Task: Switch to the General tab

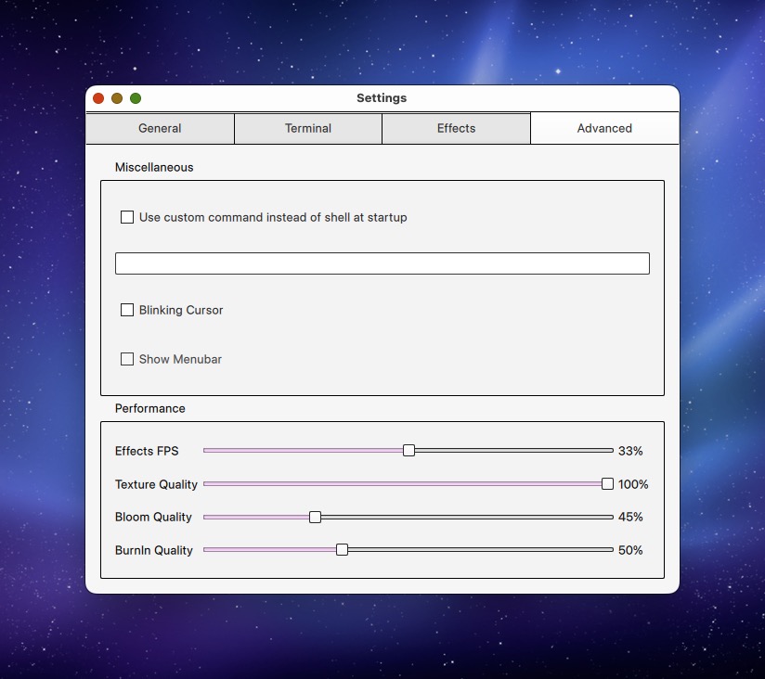Action: [160, 129]
